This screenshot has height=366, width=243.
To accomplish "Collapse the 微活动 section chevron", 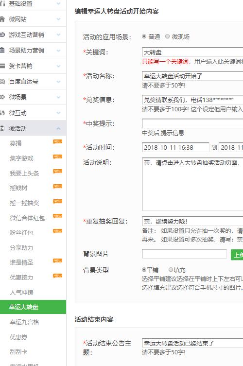I will tap(59, 128).
